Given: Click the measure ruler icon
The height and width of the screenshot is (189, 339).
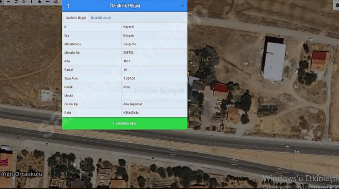Looking at the screenshot, I should 48,2.
